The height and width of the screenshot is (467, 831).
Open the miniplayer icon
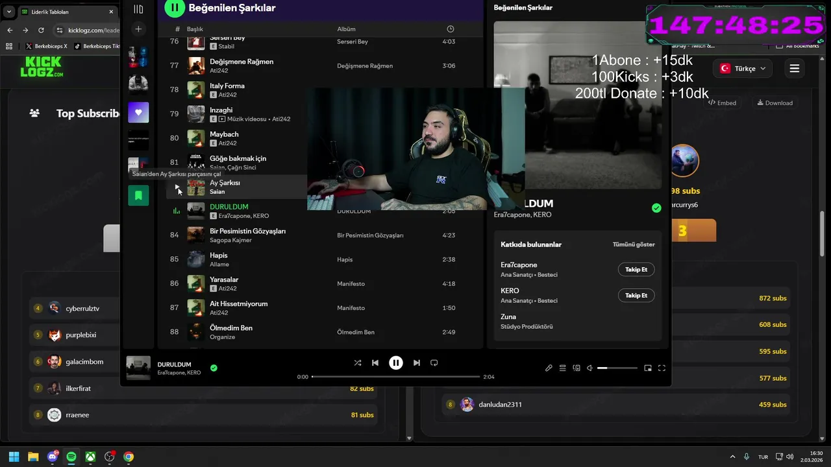[648, 368]
